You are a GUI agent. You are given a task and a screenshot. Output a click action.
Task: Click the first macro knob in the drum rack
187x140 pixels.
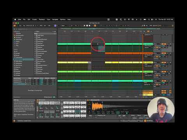click(41, 107)
